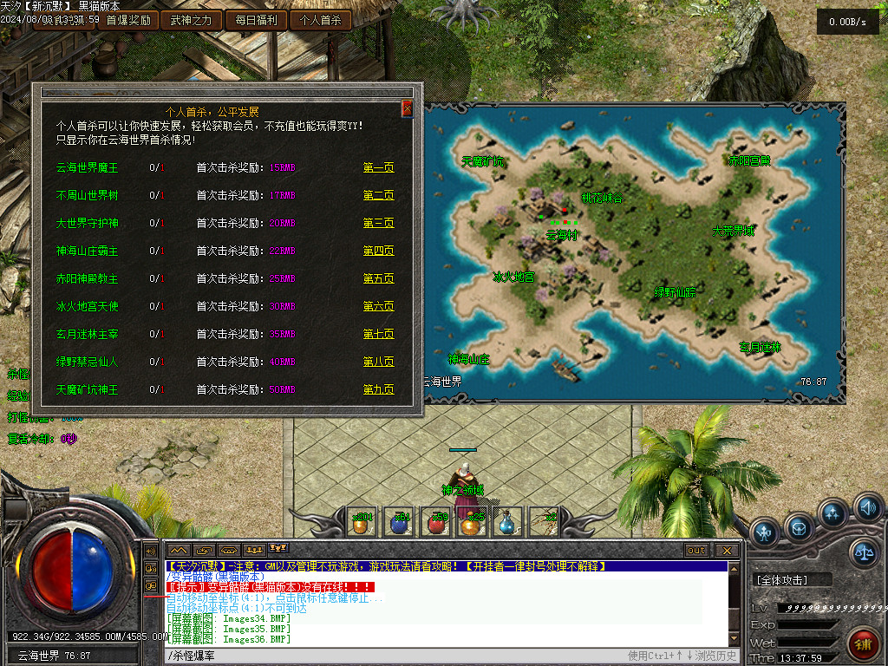Image resolution: width=888 pixels, height=666 pixels.
Task: Select 桃花峡谷 on the world map
Action: [603, 198]
